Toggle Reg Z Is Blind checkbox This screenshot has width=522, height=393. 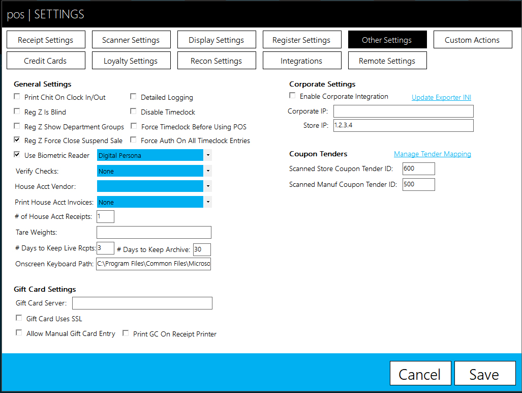[17, 111]
